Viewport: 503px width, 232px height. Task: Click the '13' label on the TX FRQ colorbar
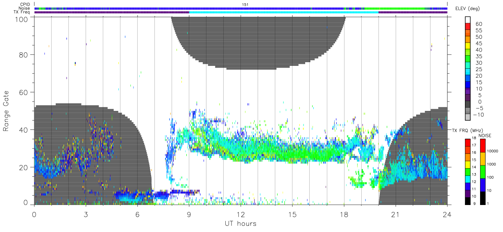pos(474,174)
